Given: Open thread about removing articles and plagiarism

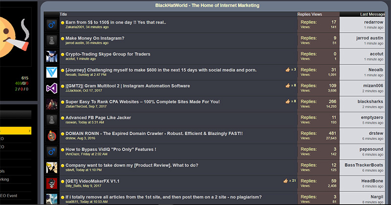Looking at the screenshot, I should [x=164, y=197].
